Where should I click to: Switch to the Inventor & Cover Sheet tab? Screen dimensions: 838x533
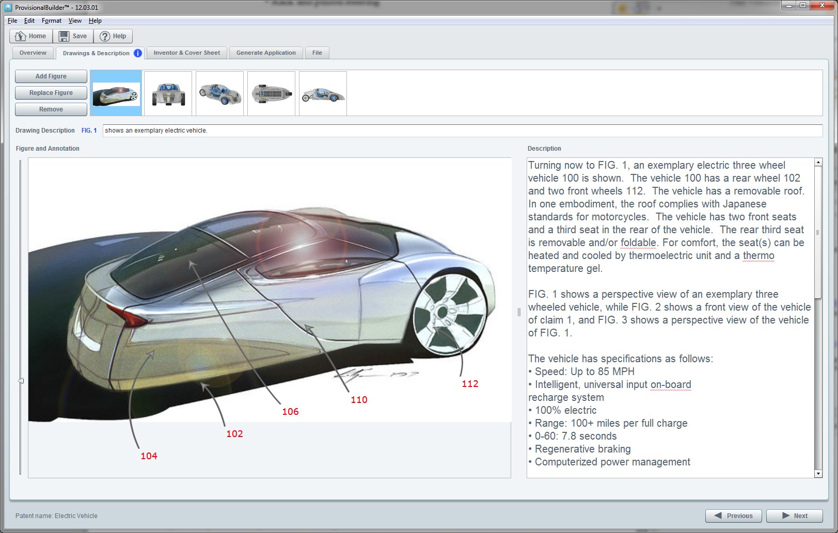coord(186,53)
